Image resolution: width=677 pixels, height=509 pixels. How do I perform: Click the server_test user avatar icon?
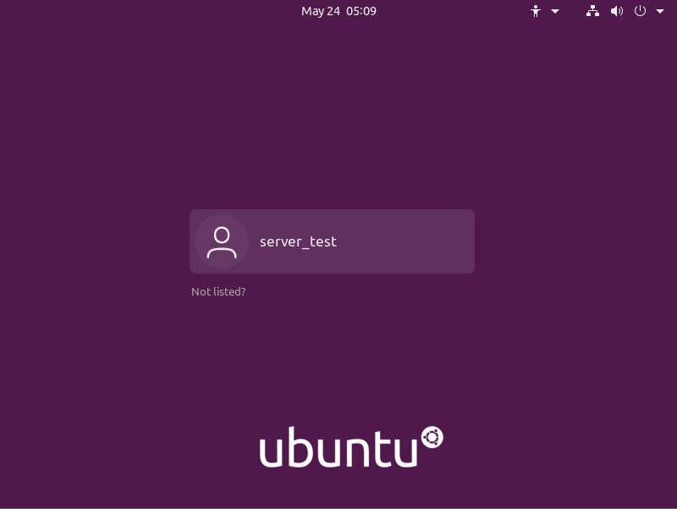point(222,241)
